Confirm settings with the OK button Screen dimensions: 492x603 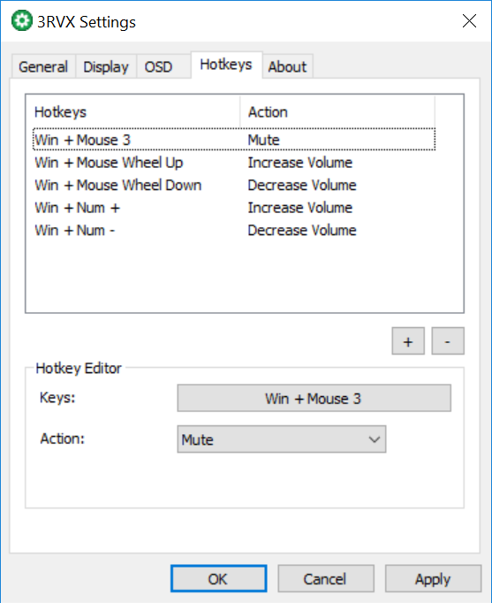pyautogui.click(x=218, y=578)
